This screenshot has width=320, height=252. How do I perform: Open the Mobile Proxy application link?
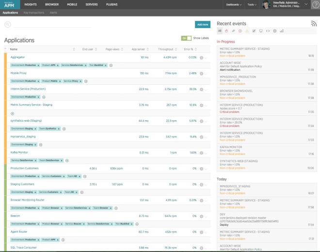tap(18, 73)
